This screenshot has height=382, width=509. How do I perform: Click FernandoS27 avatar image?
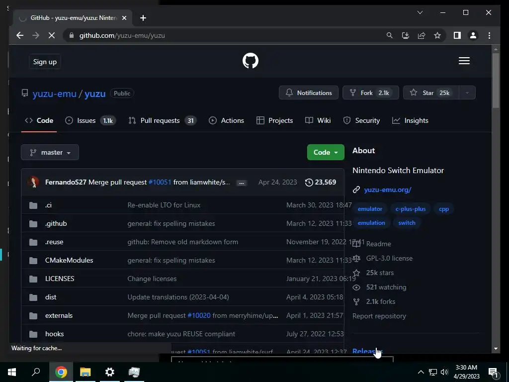(33, 182)
